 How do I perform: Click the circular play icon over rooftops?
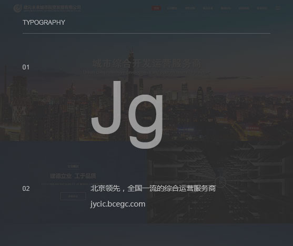click(220, 182)
